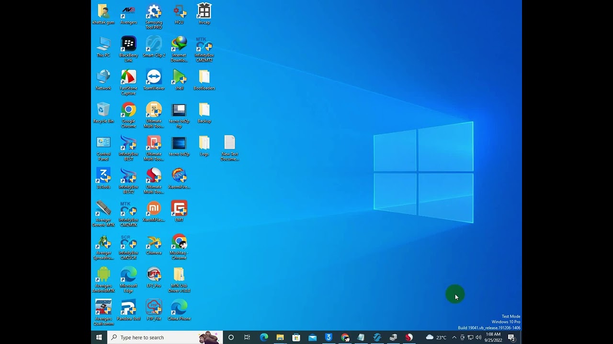This screenshot has width=613, height=344.
Task: Launch Internet Download Manager shortcut
Action: (179, 49)
